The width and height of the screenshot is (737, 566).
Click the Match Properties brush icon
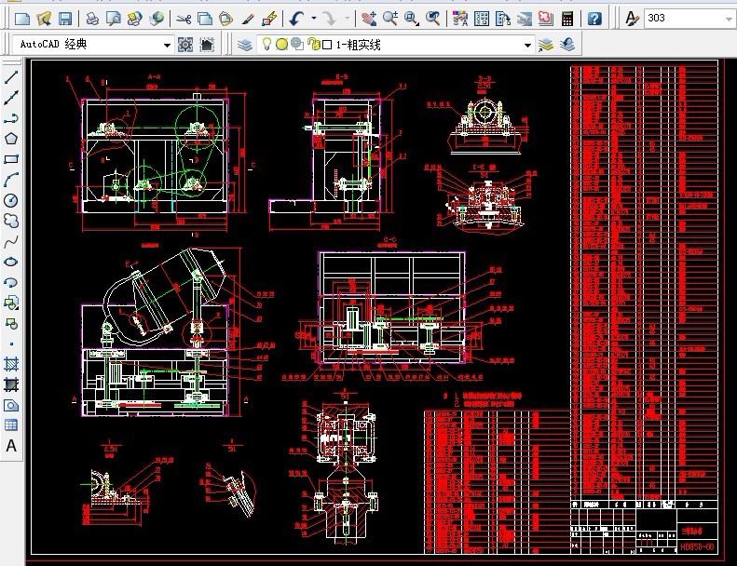pos(248,18)
